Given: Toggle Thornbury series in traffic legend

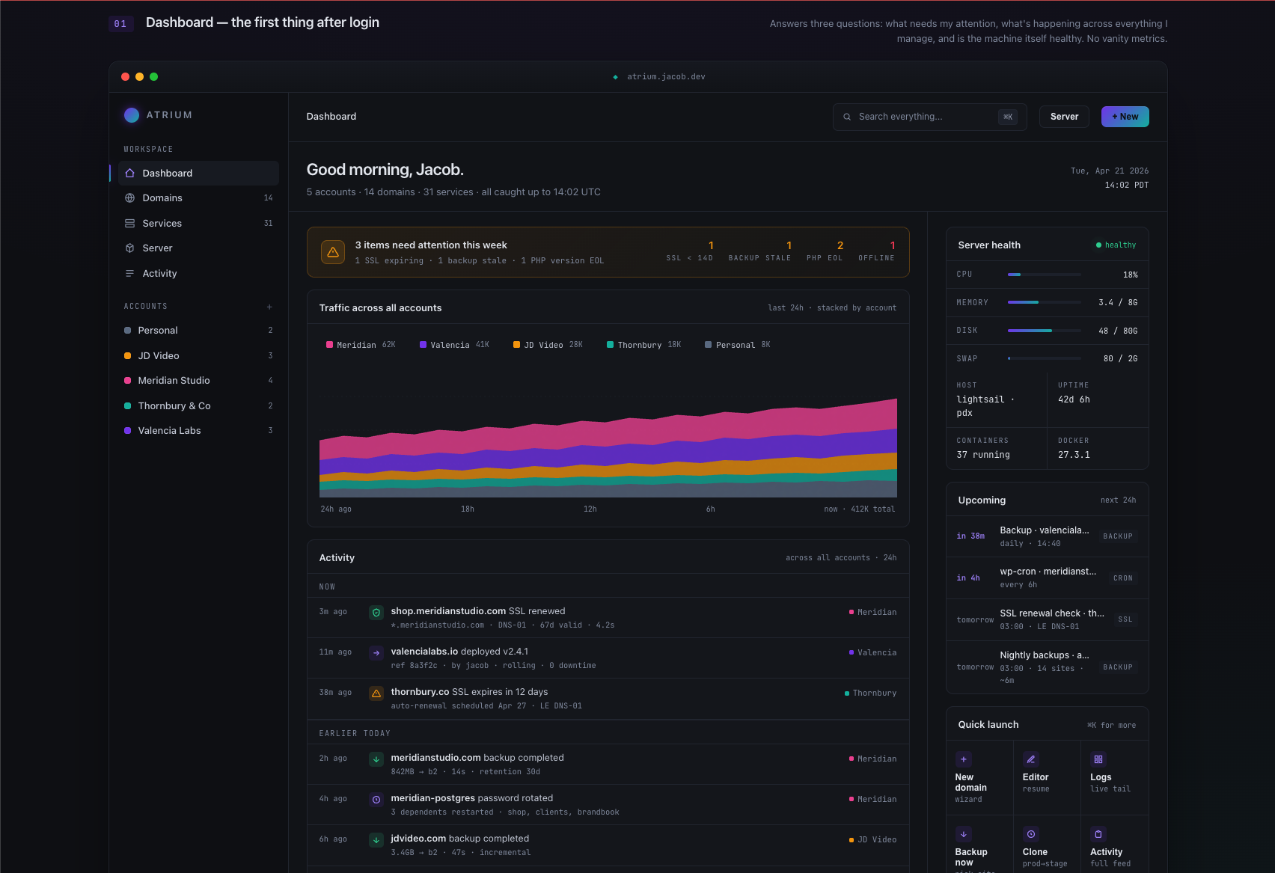Looking at the screenshot, I should point(643,345).
